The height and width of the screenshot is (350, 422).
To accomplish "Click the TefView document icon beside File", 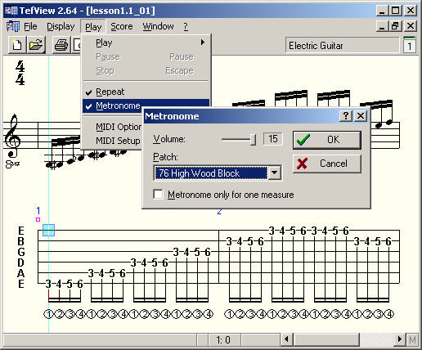I will coord(13,26).
